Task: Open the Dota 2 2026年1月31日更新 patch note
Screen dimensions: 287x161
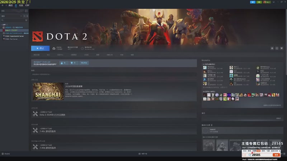Action: pyautogui.click(x=52, y=115)
